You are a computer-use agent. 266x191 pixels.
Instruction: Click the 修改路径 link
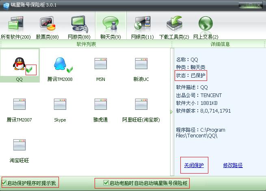[x=233, y=165]
